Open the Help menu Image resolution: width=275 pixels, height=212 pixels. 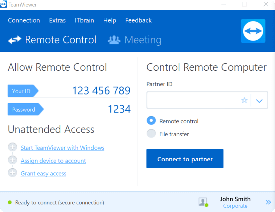[x=110, y=20]
